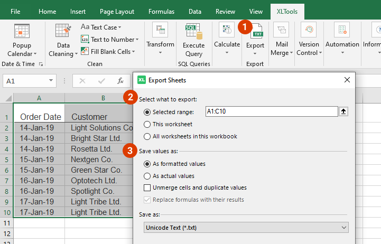381x244 pixels.
Task: Switch to the Formulas tab
Action: click(161, 12)
